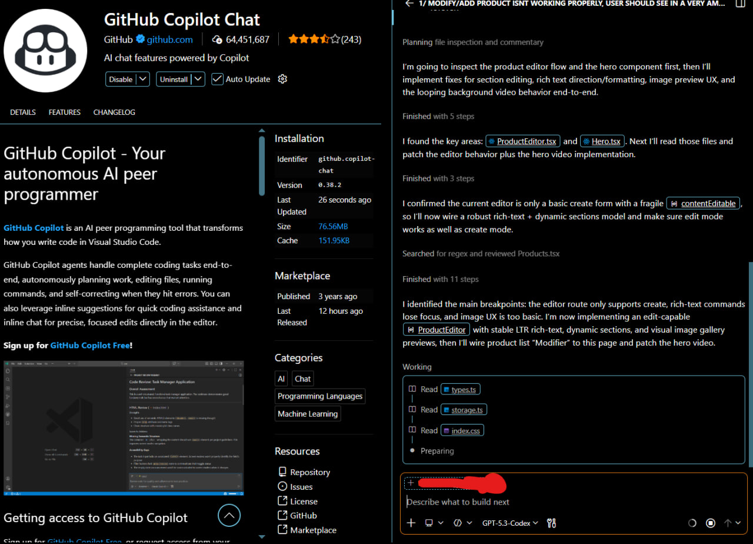Expand the Uninstall dropdown arrow
Screen dimensions: 753x544
tap(198, 79)
